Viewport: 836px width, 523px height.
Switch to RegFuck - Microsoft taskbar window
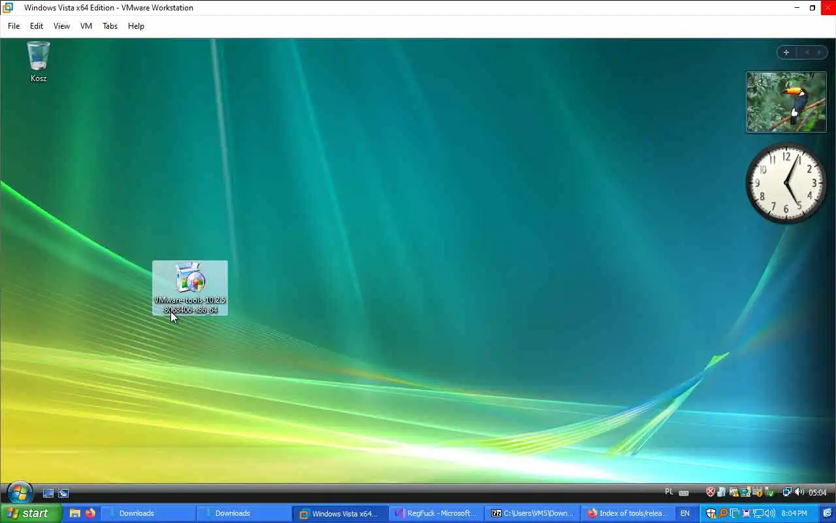point(436,513)
